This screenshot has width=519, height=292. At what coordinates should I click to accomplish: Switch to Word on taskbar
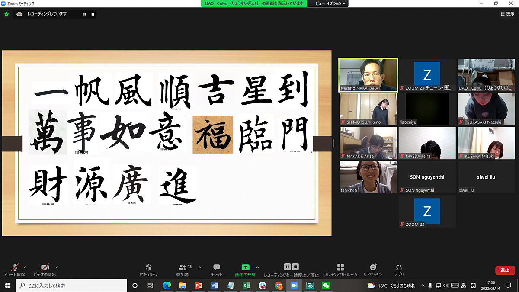tap(215, 286)
